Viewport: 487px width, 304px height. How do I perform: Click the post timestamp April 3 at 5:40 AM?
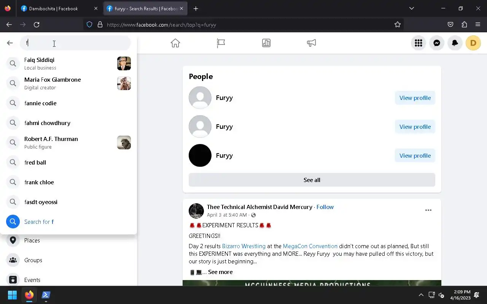(227, 215)
